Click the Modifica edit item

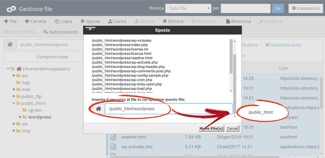point(271,22)
